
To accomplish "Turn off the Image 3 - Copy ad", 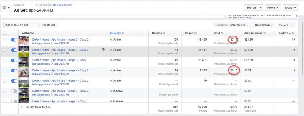I will pyautogui.click(x=14, y=60).
